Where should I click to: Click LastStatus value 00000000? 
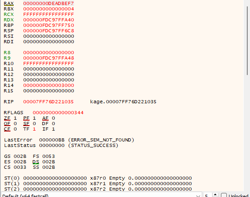point(52,146)
